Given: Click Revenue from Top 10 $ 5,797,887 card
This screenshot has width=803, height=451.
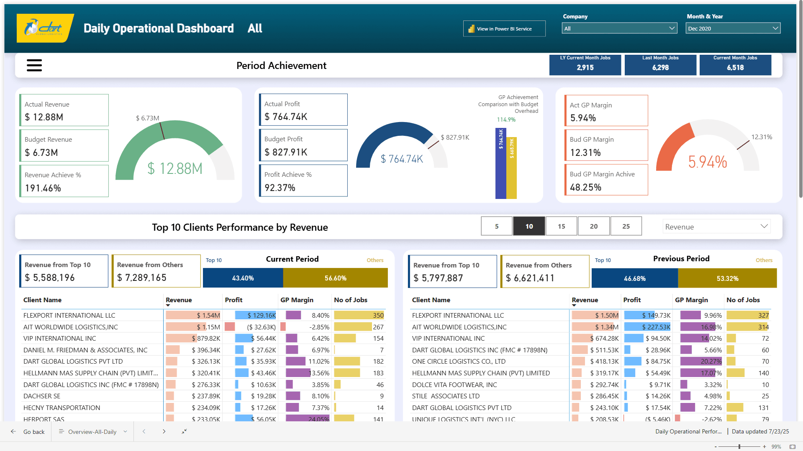Looking at the screenshot, I should 452,271.
